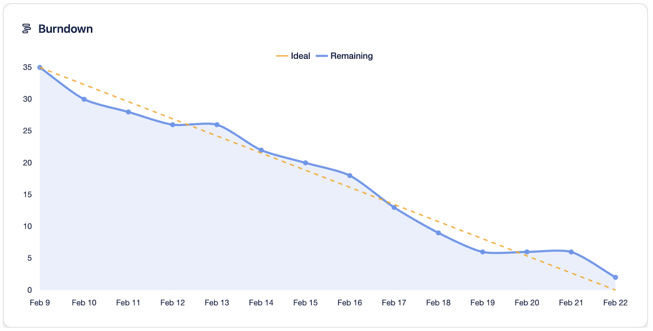Click the blue Remaining legend swatch
The height and width of the screenshot is (331, 653).
point(322,56)
